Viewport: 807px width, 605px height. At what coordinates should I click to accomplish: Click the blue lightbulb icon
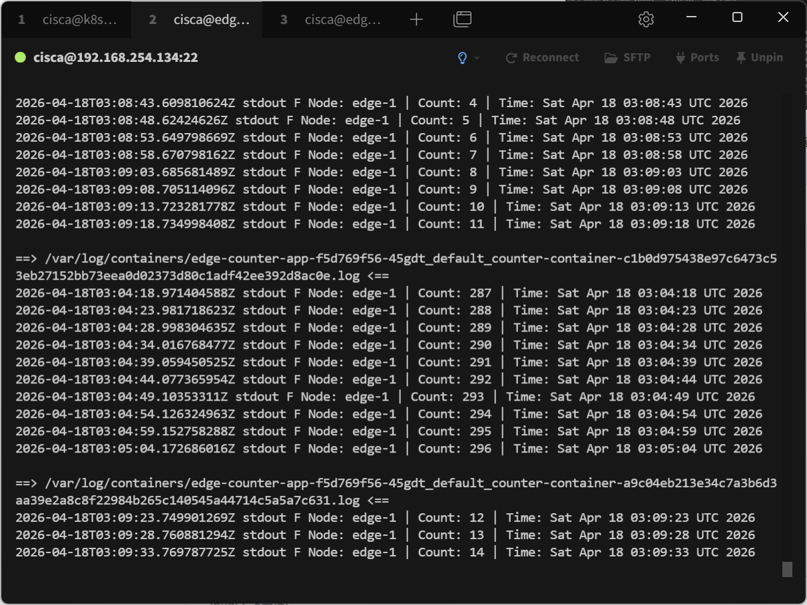462,58
